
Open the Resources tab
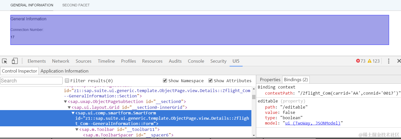point(152,61)
